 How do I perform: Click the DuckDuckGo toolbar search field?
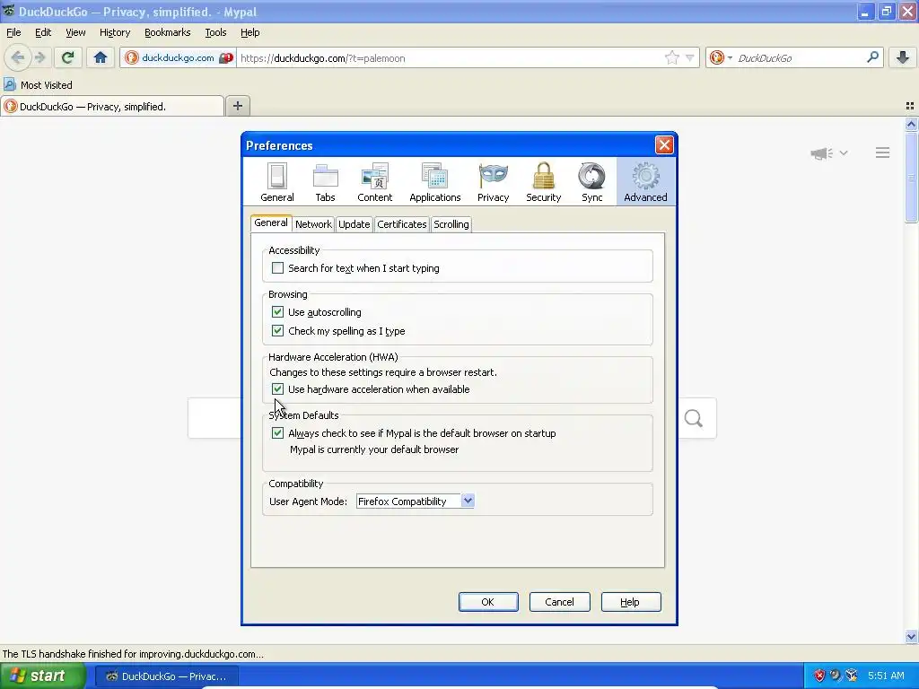(800, 58)
